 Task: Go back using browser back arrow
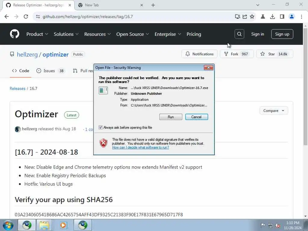(7, 17)
